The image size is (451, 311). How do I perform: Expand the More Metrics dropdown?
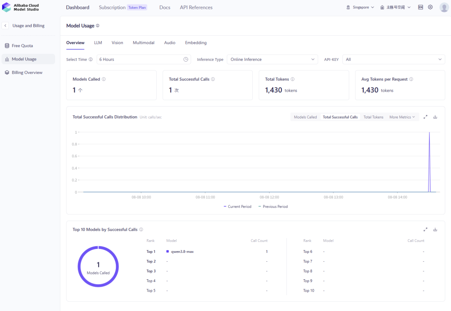(x=402, y=117)
